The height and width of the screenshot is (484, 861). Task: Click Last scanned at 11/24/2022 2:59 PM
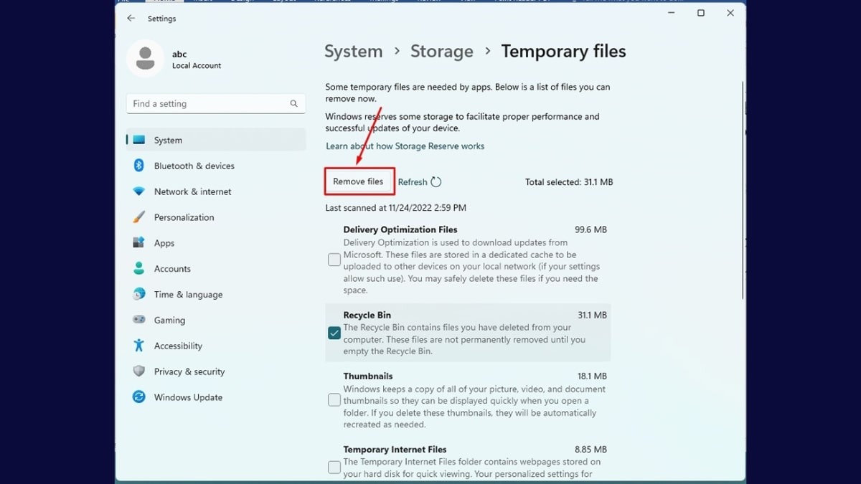(396, 208)
